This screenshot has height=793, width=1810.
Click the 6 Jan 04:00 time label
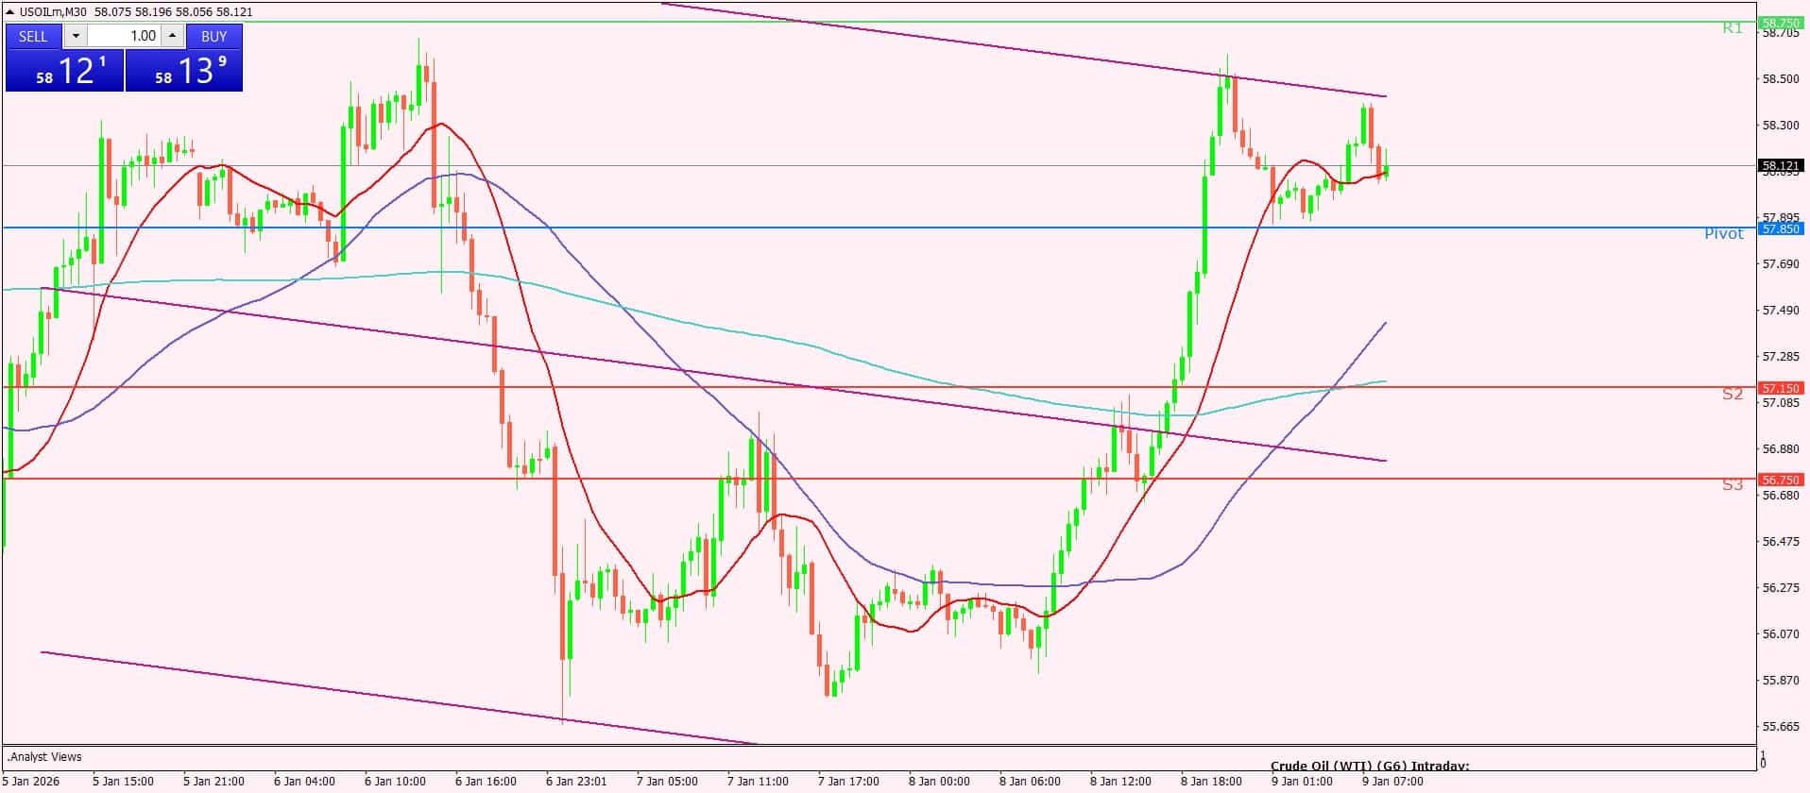[304, 781]
